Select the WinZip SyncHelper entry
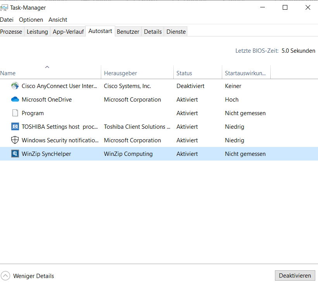318x285 pixels. 159,154
